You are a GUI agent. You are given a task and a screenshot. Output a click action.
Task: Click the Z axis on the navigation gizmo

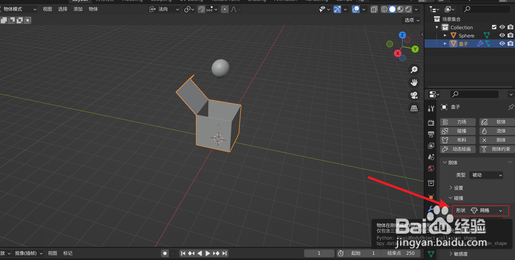click(x=402, y=35)
